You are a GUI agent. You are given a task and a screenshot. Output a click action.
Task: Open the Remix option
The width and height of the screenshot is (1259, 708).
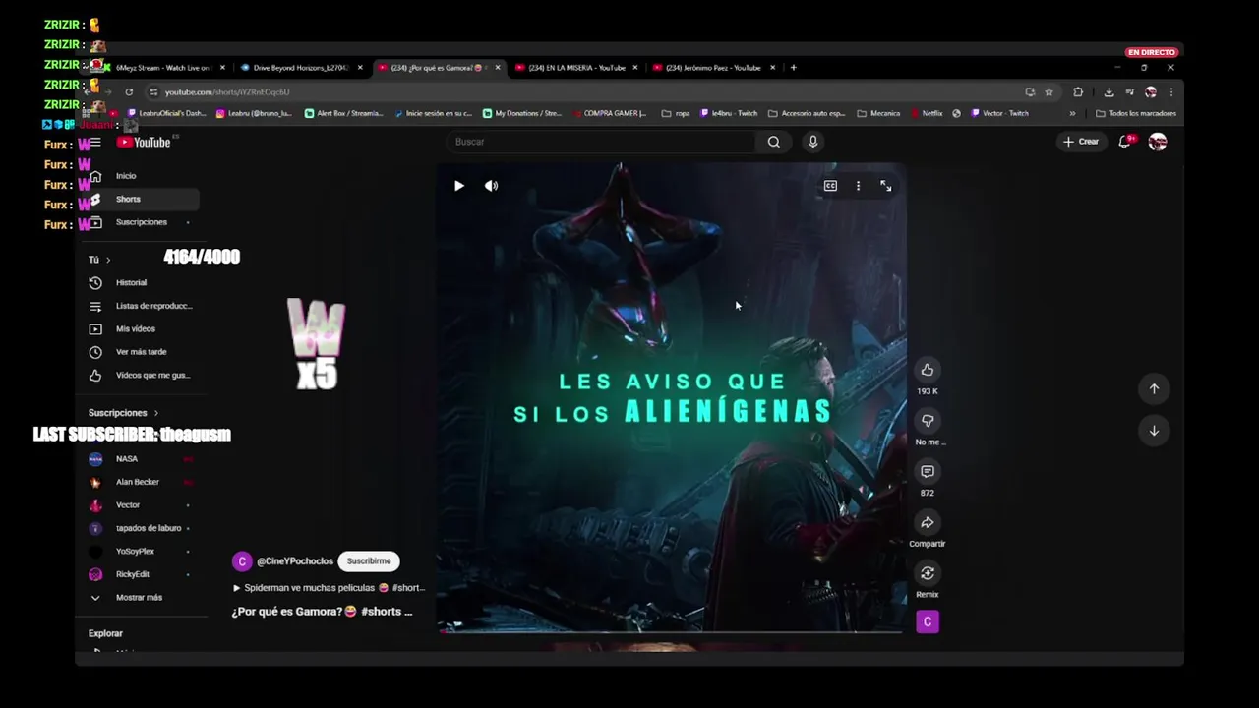[927, 573]
